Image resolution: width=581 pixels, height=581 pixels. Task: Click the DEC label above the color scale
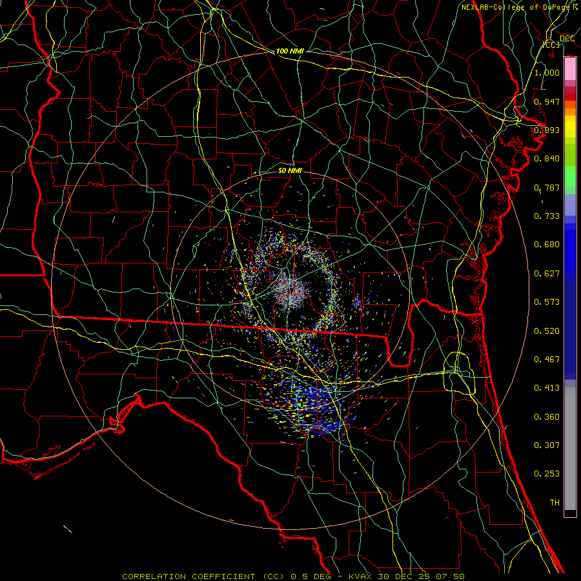567,39
